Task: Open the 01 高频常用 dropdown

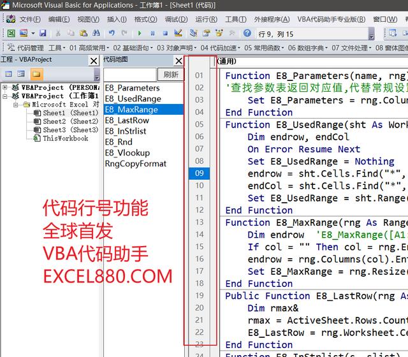Action: click(89, 48)
